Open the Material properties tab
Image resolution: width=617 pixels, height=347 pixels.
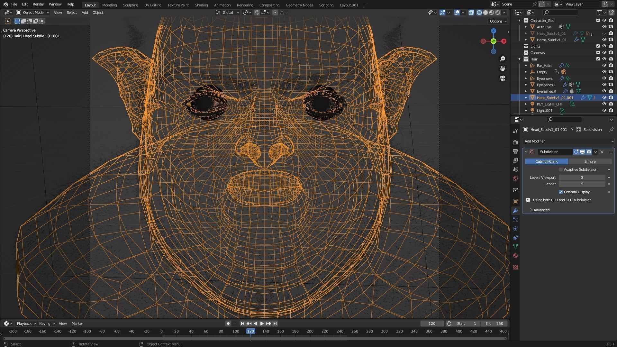[x=515, y=256]
